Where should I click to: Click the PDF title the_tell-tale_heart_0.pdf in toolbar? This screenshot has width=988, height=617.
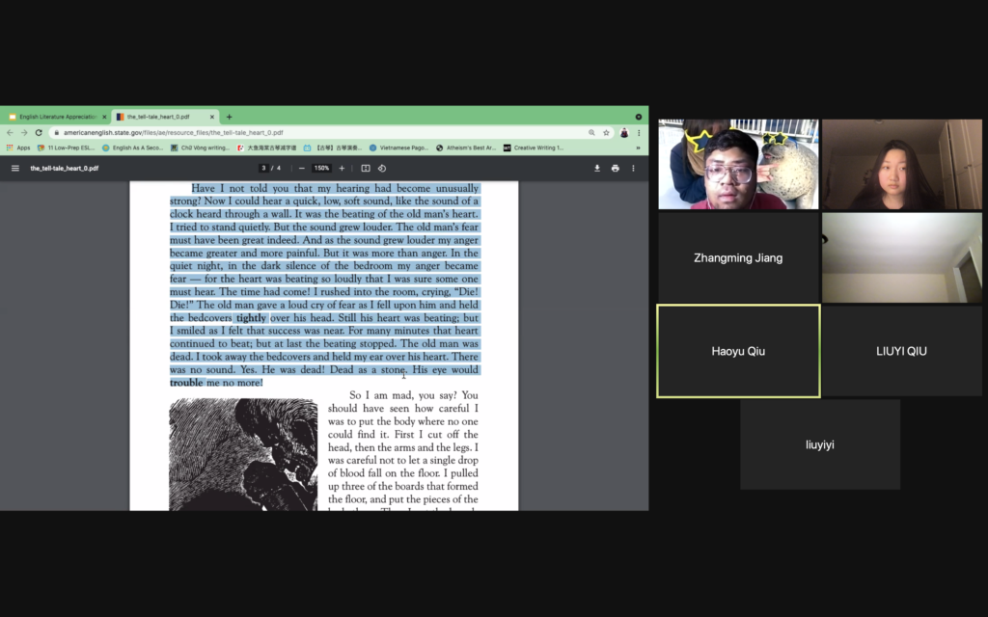coord(65,168)
